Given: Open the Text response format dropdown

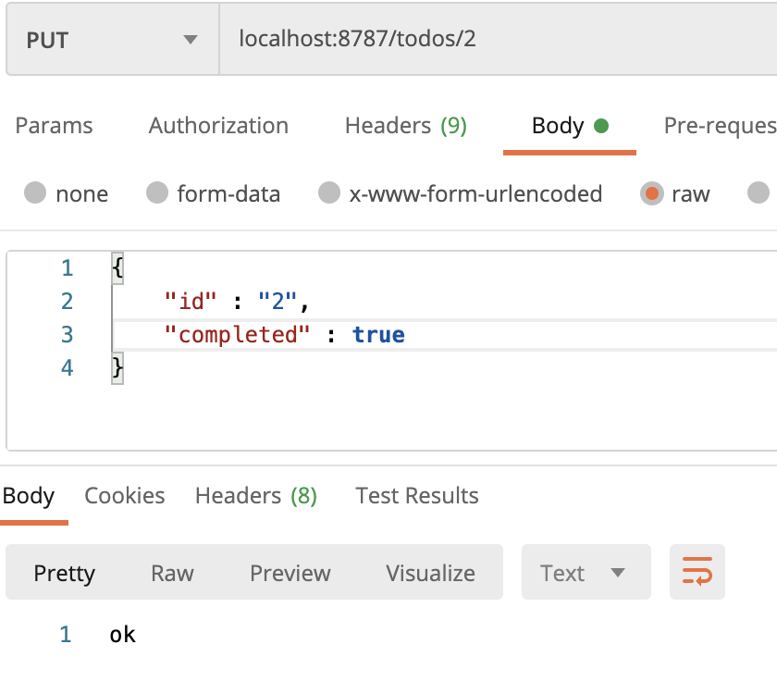Looking at the screenshot, I should (x=586, y=573).
